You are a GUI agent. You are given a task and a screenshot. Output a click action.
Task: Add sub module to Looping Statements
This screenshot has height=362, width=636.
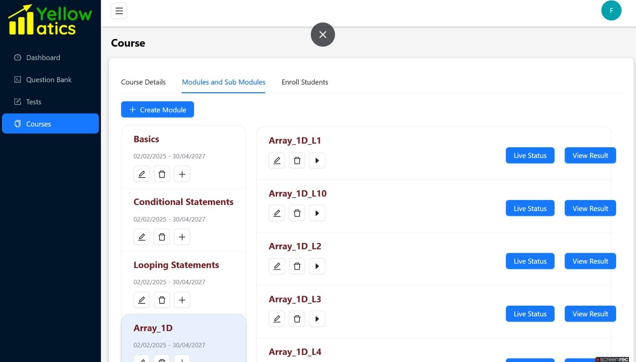tap(182, 300)
